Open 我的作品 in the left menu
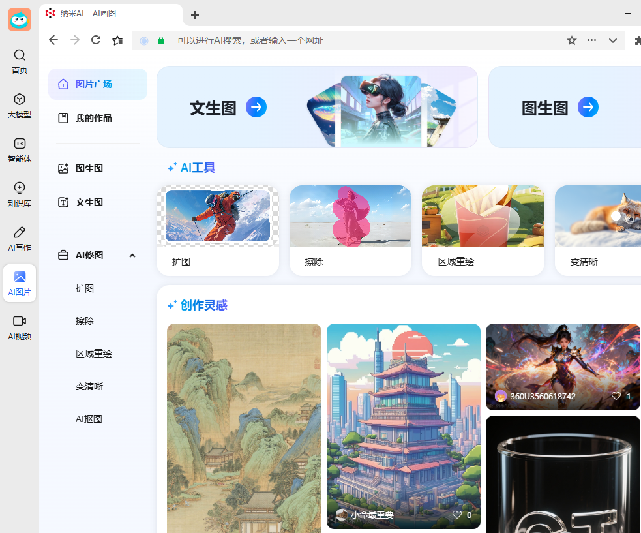 pyautogui.click(x=98, y=118)
